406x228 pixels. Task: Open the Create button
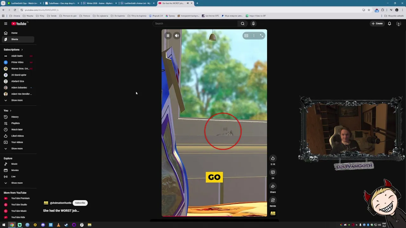377,23
